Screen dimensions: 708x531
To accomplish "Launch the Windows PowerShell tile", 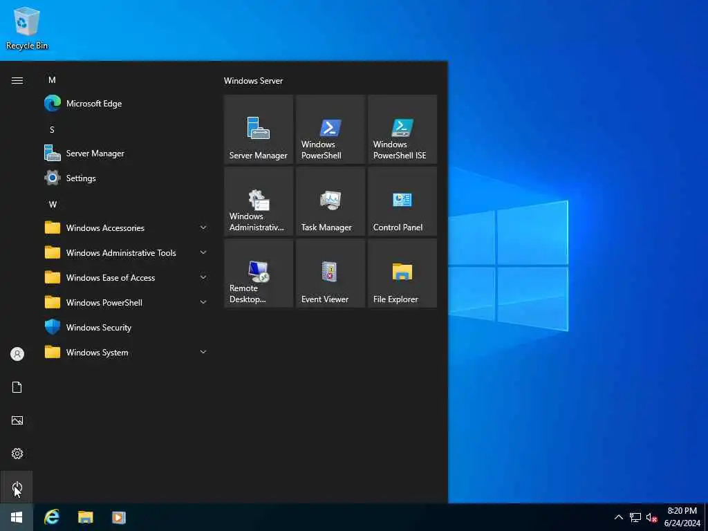I will pos(330,129).
